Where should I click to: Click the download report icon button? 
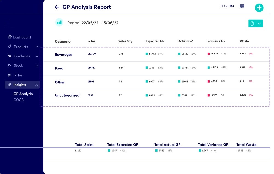(x=252, y=24)
